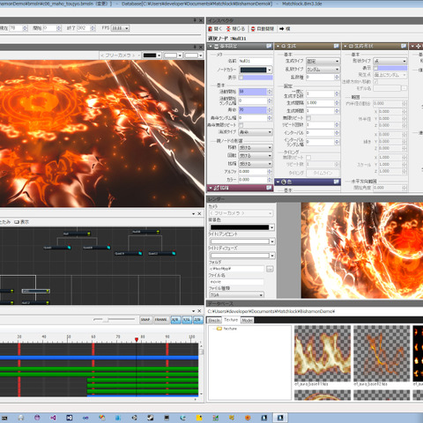This screenshot has height=423, width=423.
Task: Select the ef_aura_base01 texture thumbnail
Action: pyautogui.click(x=323, y=353)
